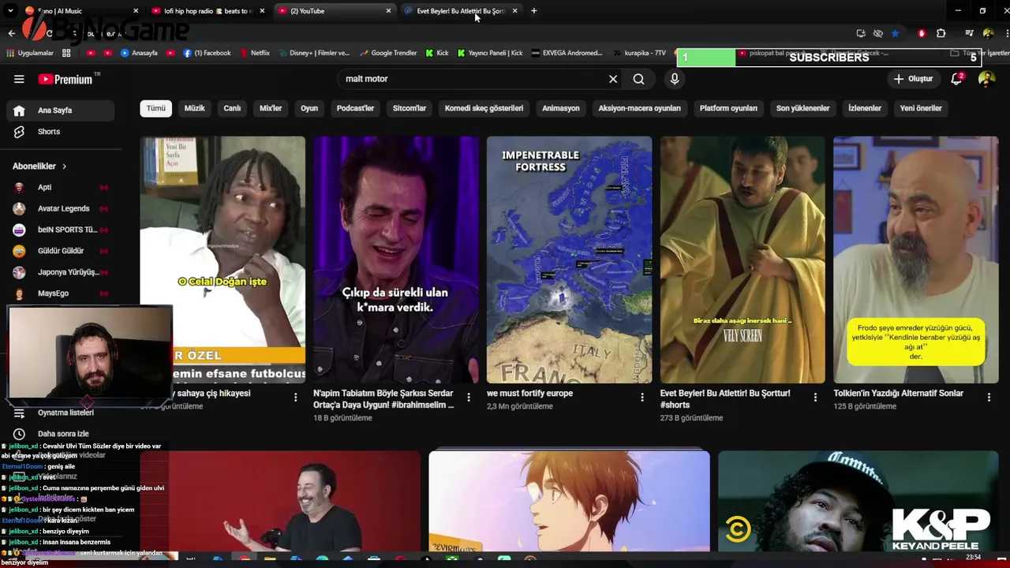Open the browser extensions puzzle icon
Viewport: 1010px width, 568px height.
(x=941, y=33)
